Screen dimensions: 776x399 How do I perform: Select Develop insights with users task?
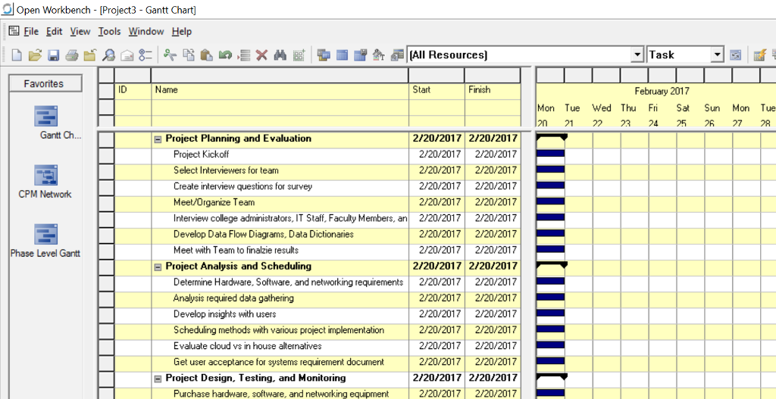tap(224, 314)
